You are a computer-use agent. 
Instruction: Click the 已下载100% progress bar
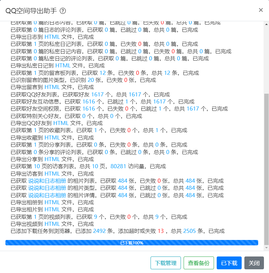point(132,243)
